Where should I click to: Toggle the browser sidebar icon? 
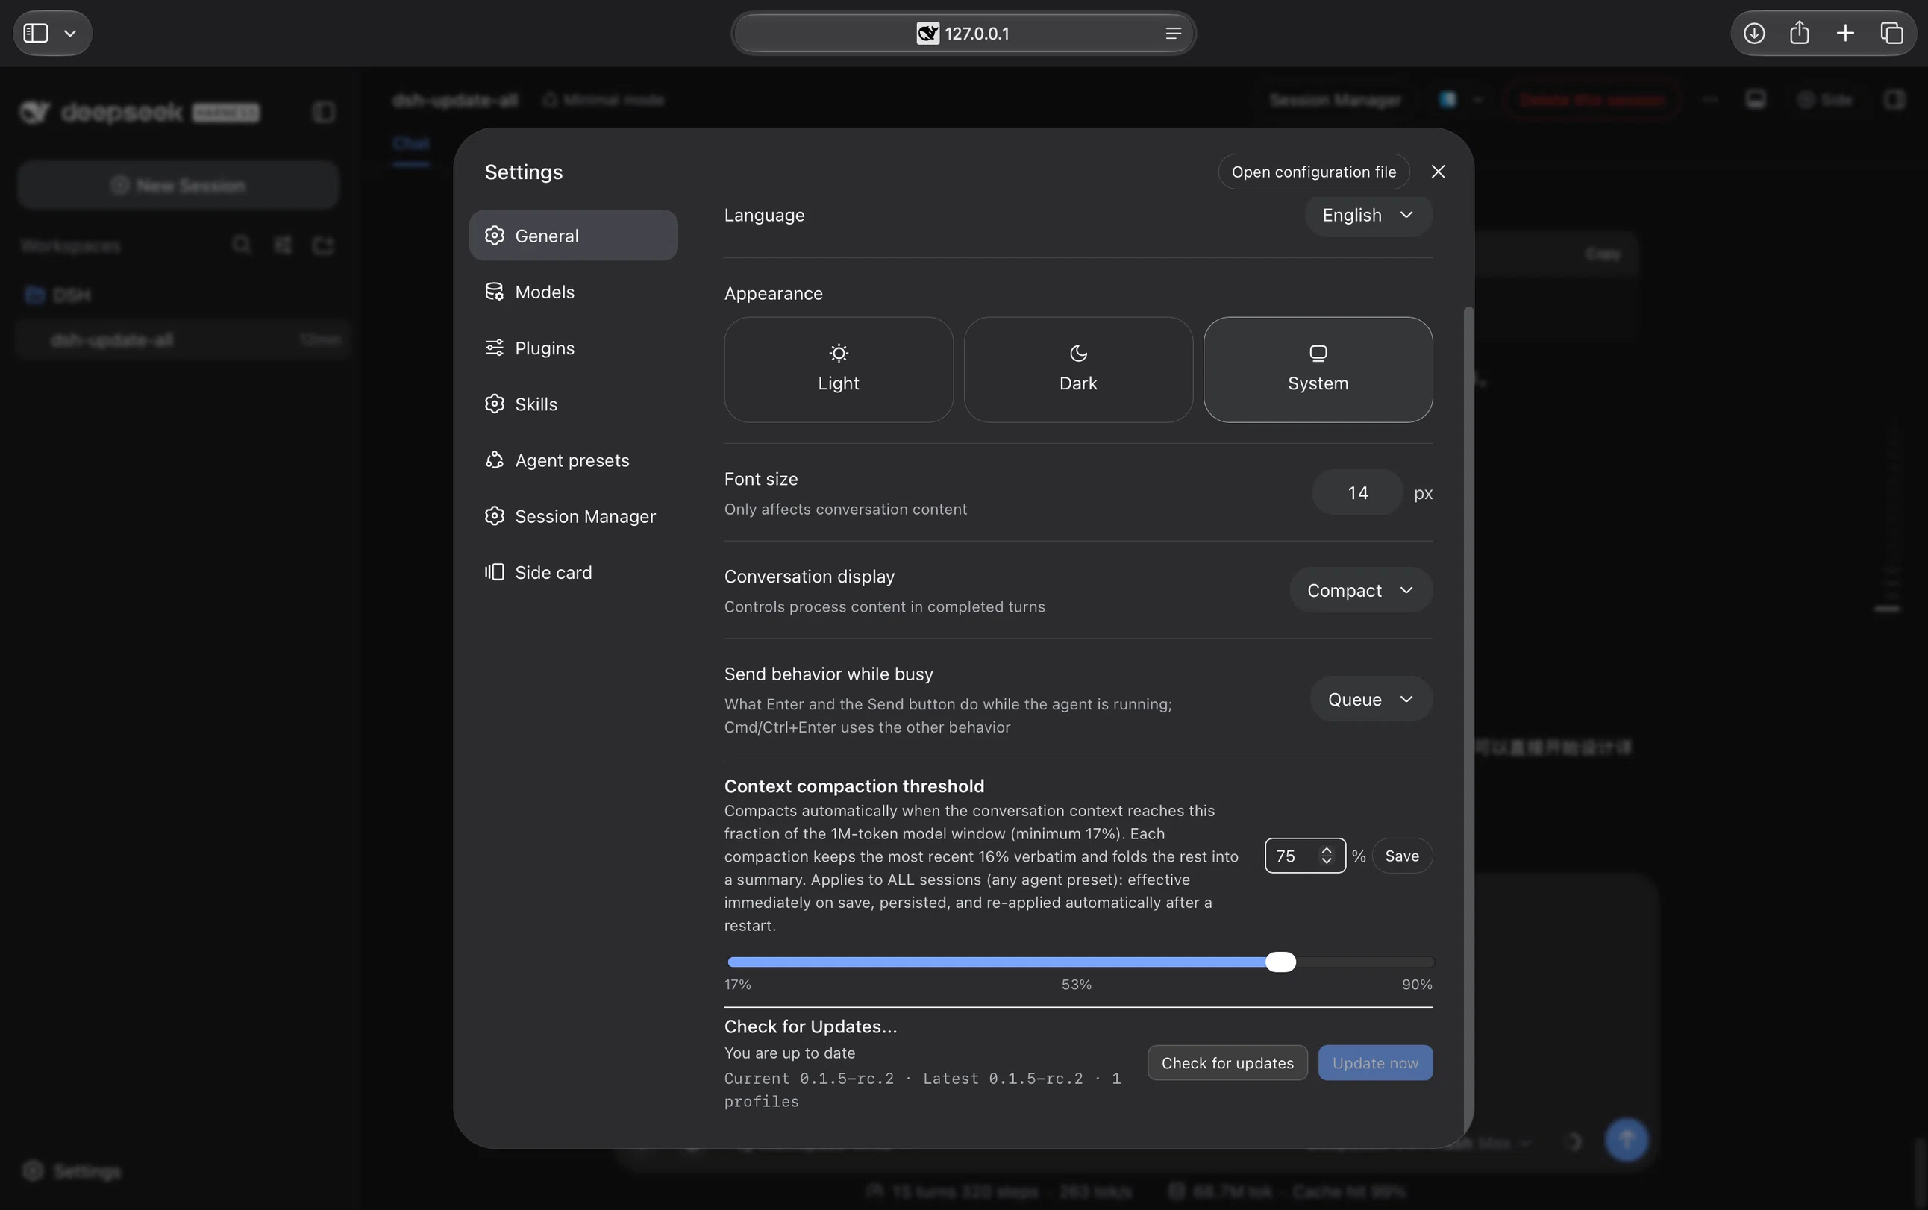pyautogui.click(x=36, y=33)
